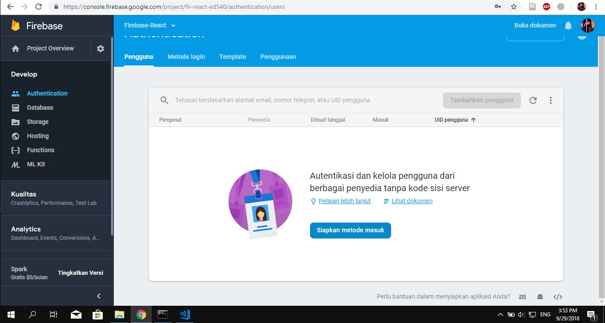Open Database in the sidebar

[40, 108]
